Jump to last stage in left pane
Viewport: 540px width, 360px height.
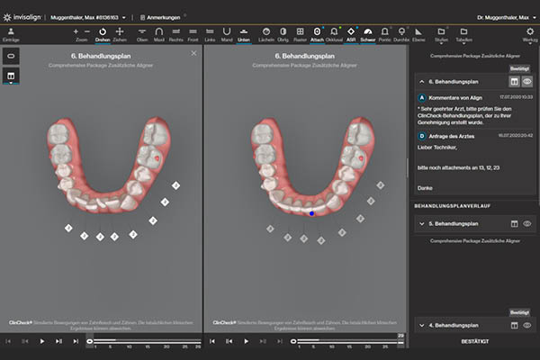76,341
